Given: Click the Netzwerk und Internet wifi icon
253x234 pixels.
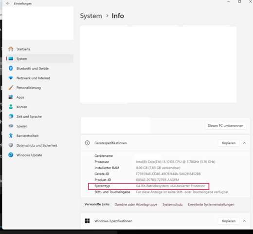Looking at the screenshot, I should tap(11, 78).
